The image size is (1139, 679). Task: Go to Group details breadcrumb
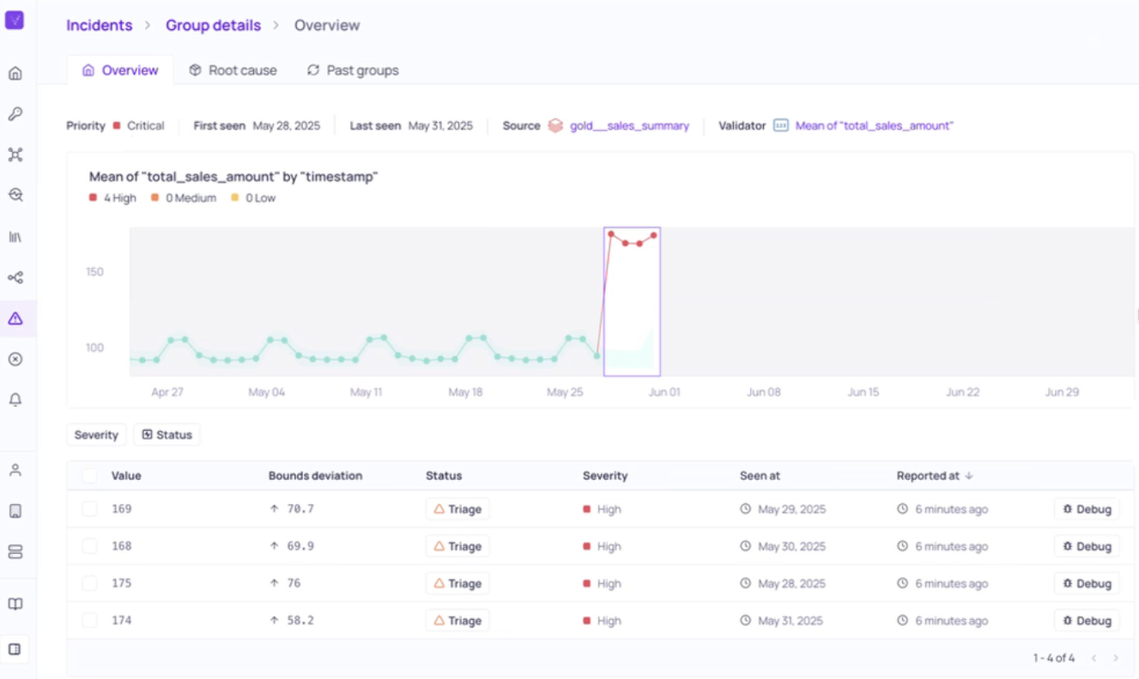(213, 25)
